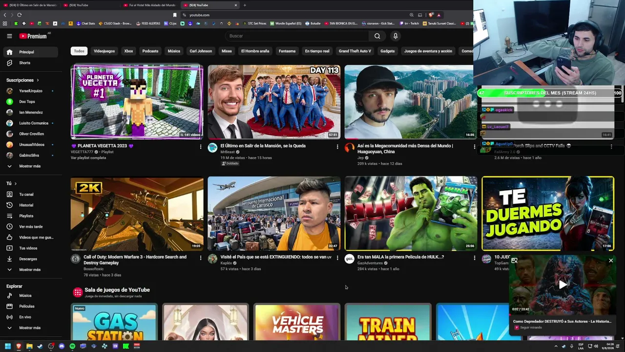Open options for Planeta Vegetta playlist
This screenshot has height=352, width=625.
click(x=200, y=146)
